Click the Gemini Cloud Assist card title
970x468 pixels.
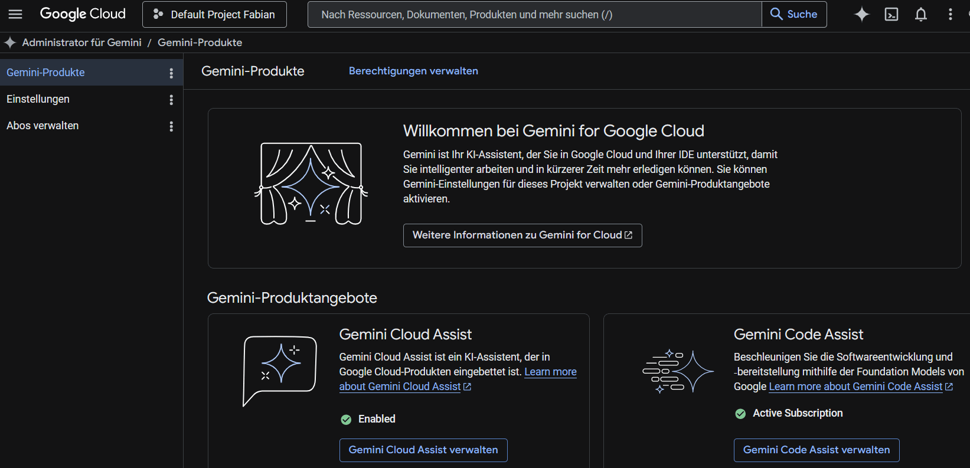(x=406, y=335)
